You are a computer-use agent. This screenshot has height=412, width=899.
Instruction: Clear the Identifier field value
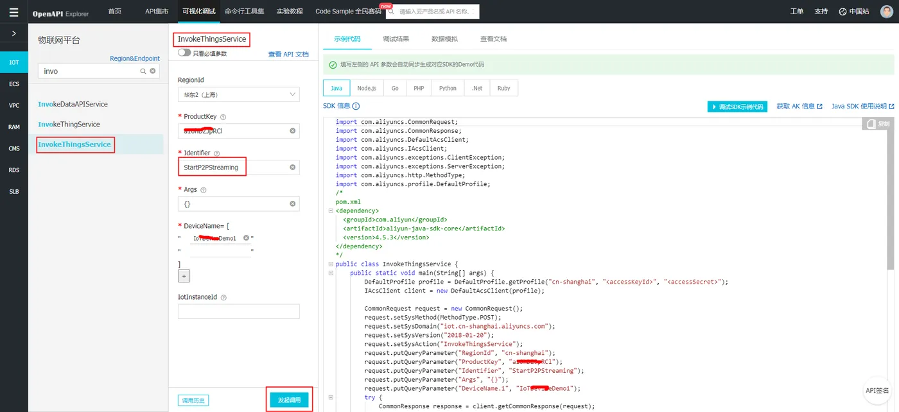(292, 167)
